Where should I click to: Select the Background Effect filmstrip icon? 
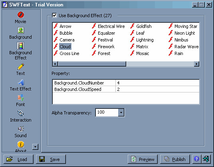point(21,45)
